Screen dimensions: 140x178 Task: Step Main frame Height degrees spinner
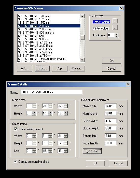(34, 113)
